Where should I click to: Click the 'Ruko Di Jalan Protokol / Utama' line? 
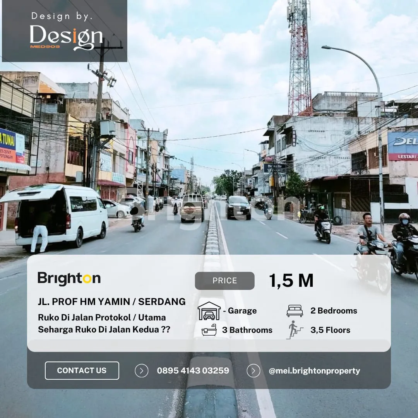102,317
